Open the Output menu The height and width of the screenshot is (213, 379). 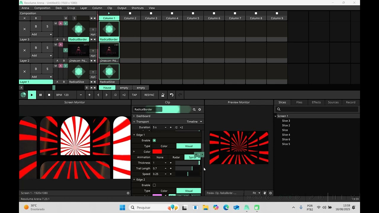(x=122, y=8)
